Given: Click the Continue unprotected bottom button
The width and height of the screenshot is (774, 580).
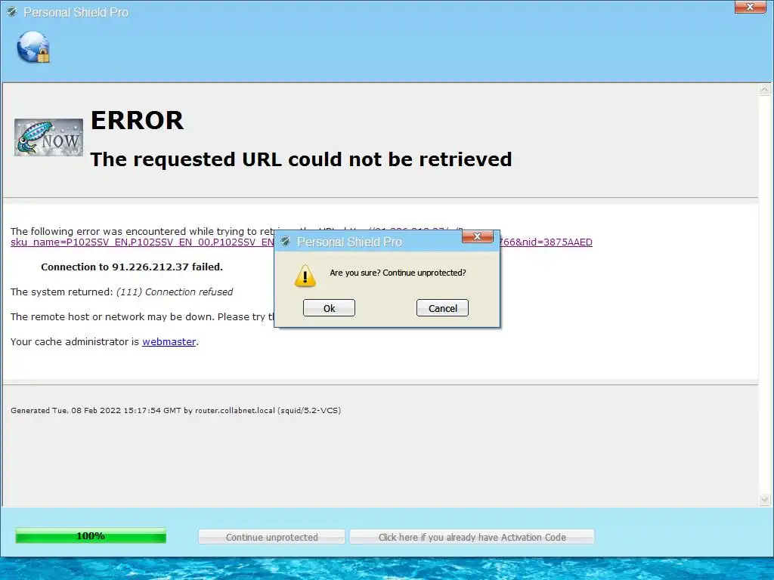Looking at the screenshot, I should pos(271,537).
